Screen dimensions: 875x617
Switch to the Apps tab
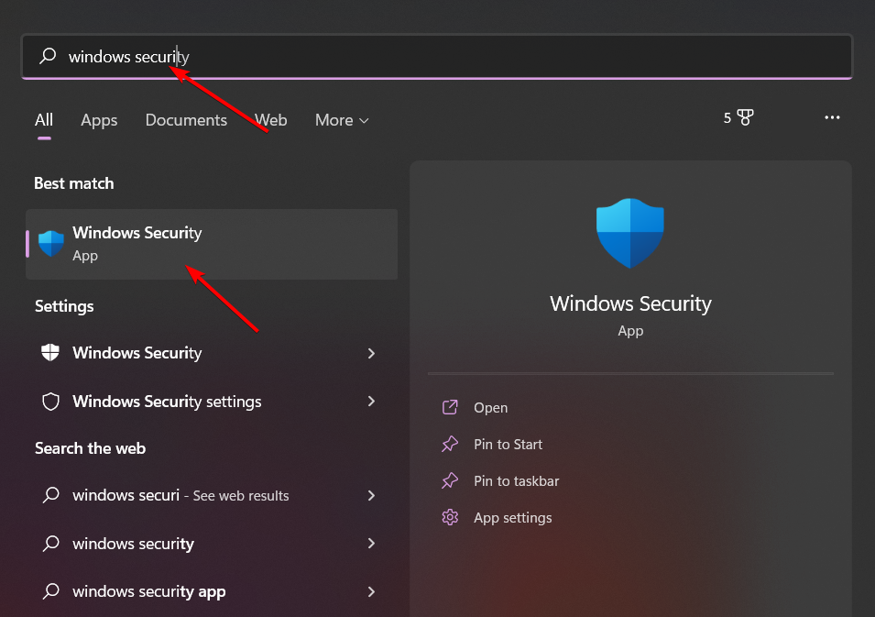[99, 120]
